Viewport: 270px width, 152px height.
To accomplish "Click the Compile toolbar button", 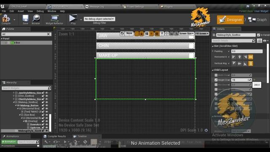I will point(6,19).
